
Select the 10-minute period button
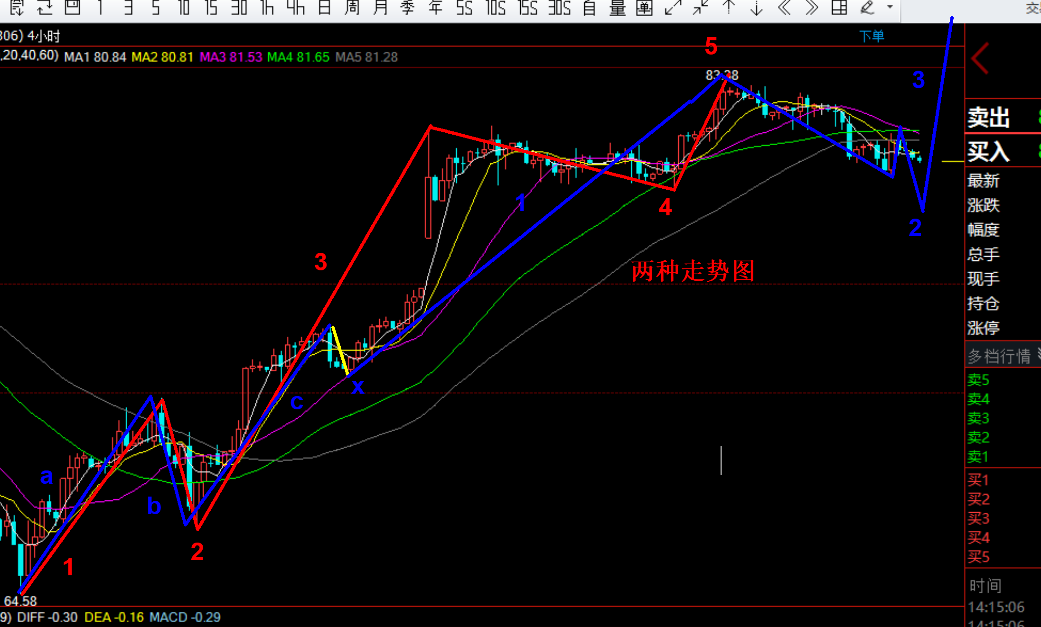(183, 8)
